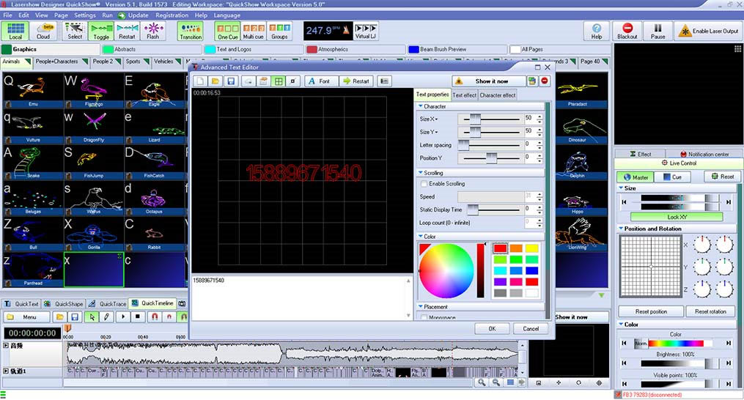
Task: Open the Registration menu
Action: [x=172, y=15]
